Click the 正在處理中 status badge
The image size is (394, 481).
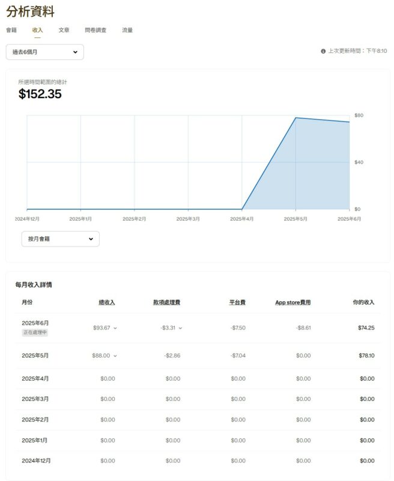[35, 332]
